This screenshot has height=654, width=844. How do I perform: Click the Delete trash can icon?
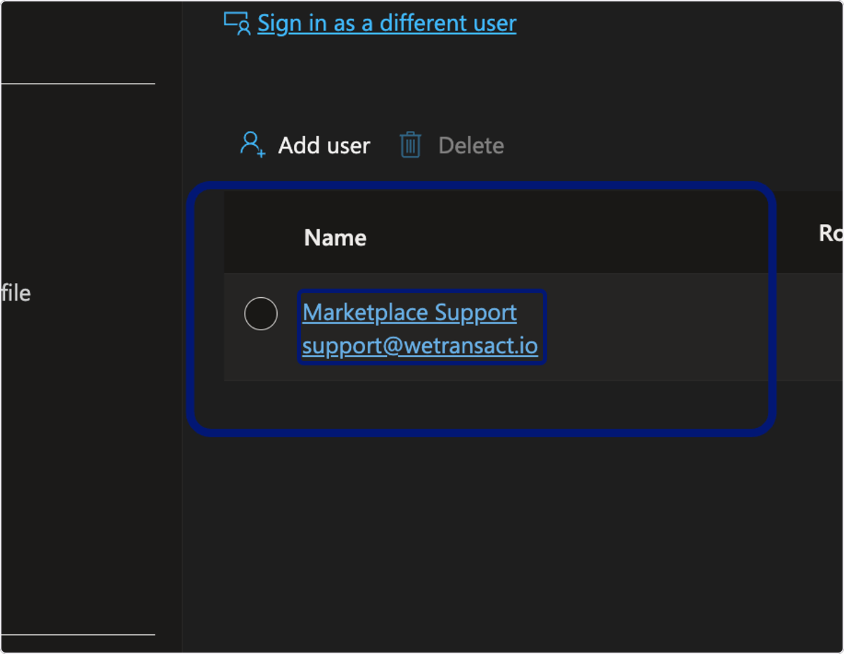point(410,145)
